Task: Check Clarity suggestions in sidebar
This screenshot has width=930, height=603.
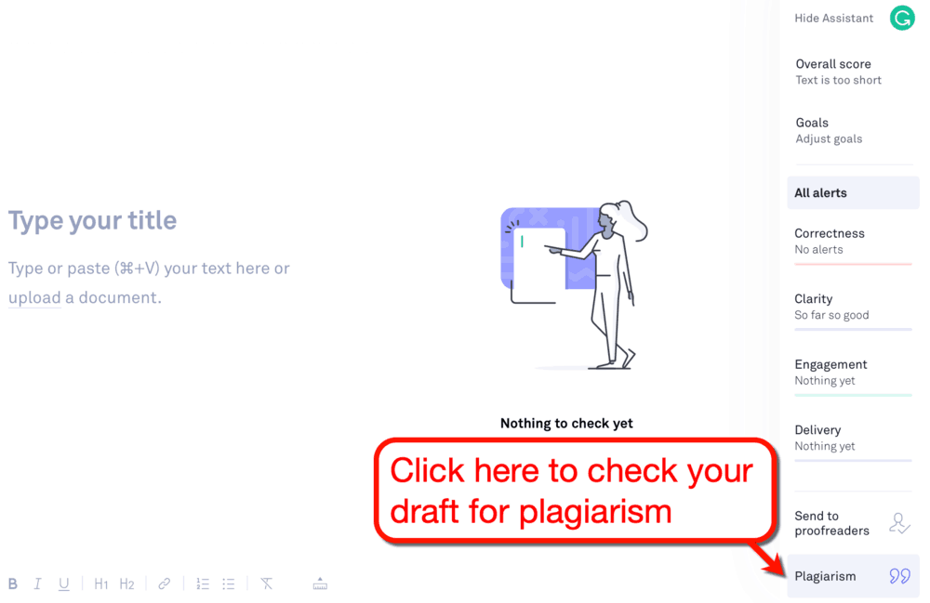Action: pyautogui.click(x=814, y=298)
